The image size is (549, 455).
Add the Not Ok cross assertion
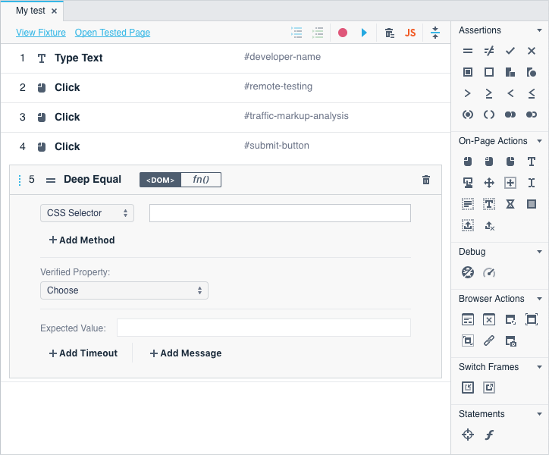coord(532,51)
